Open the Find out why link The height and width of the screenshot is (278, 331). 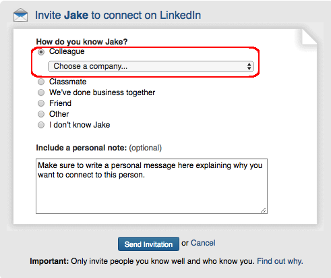[280, 261]
